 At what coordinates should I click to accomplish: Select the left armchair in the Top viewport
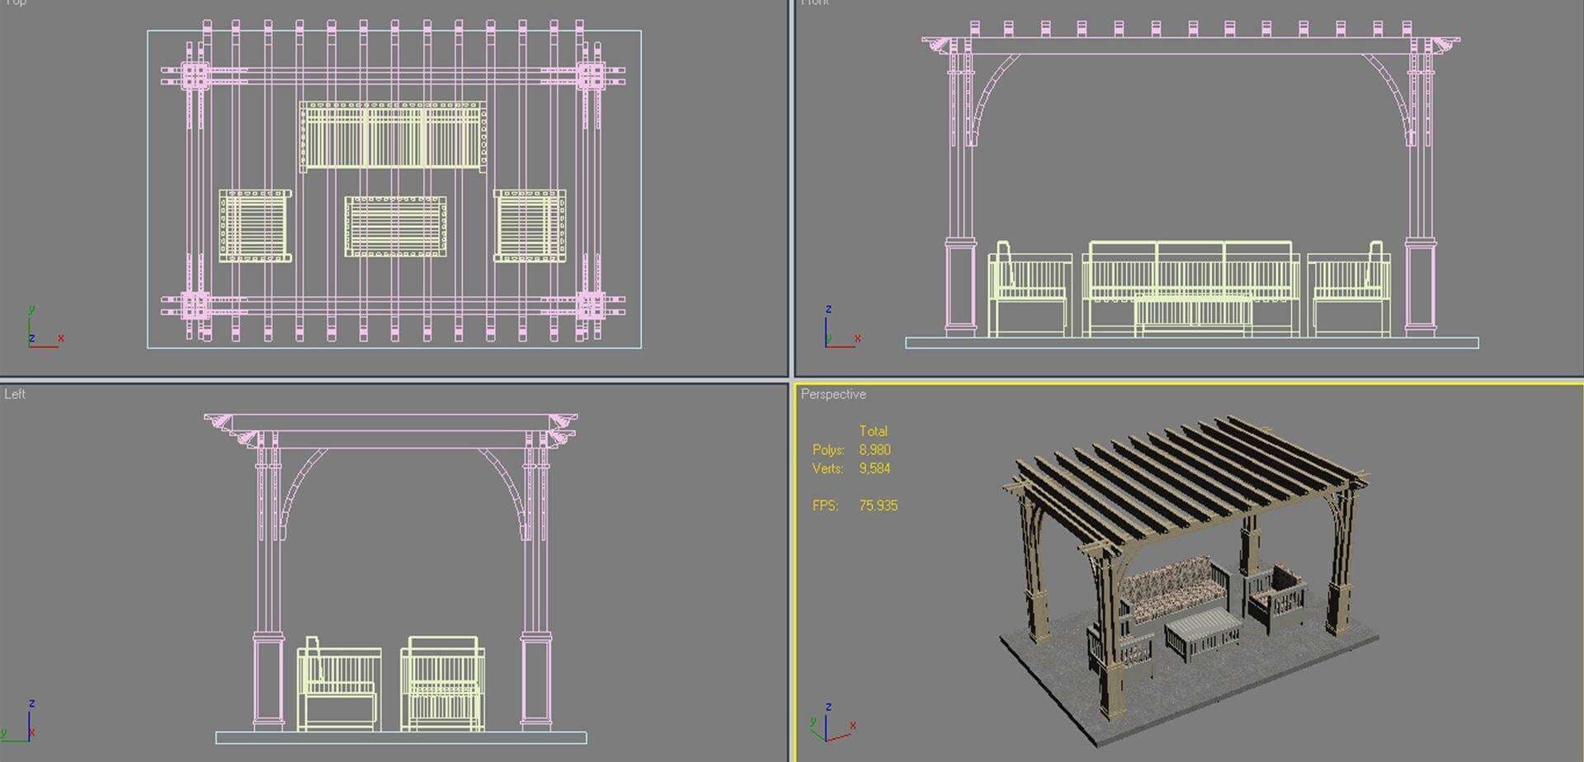(255, 226)
